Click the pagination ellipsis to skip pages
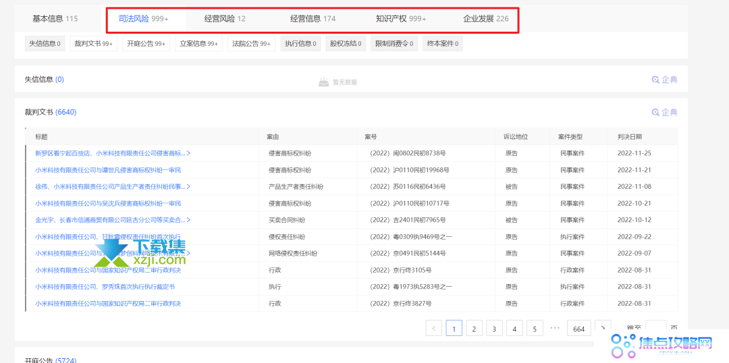Viewport: 729px width, 363px height. pyautogui.click(x=555, y=328)
